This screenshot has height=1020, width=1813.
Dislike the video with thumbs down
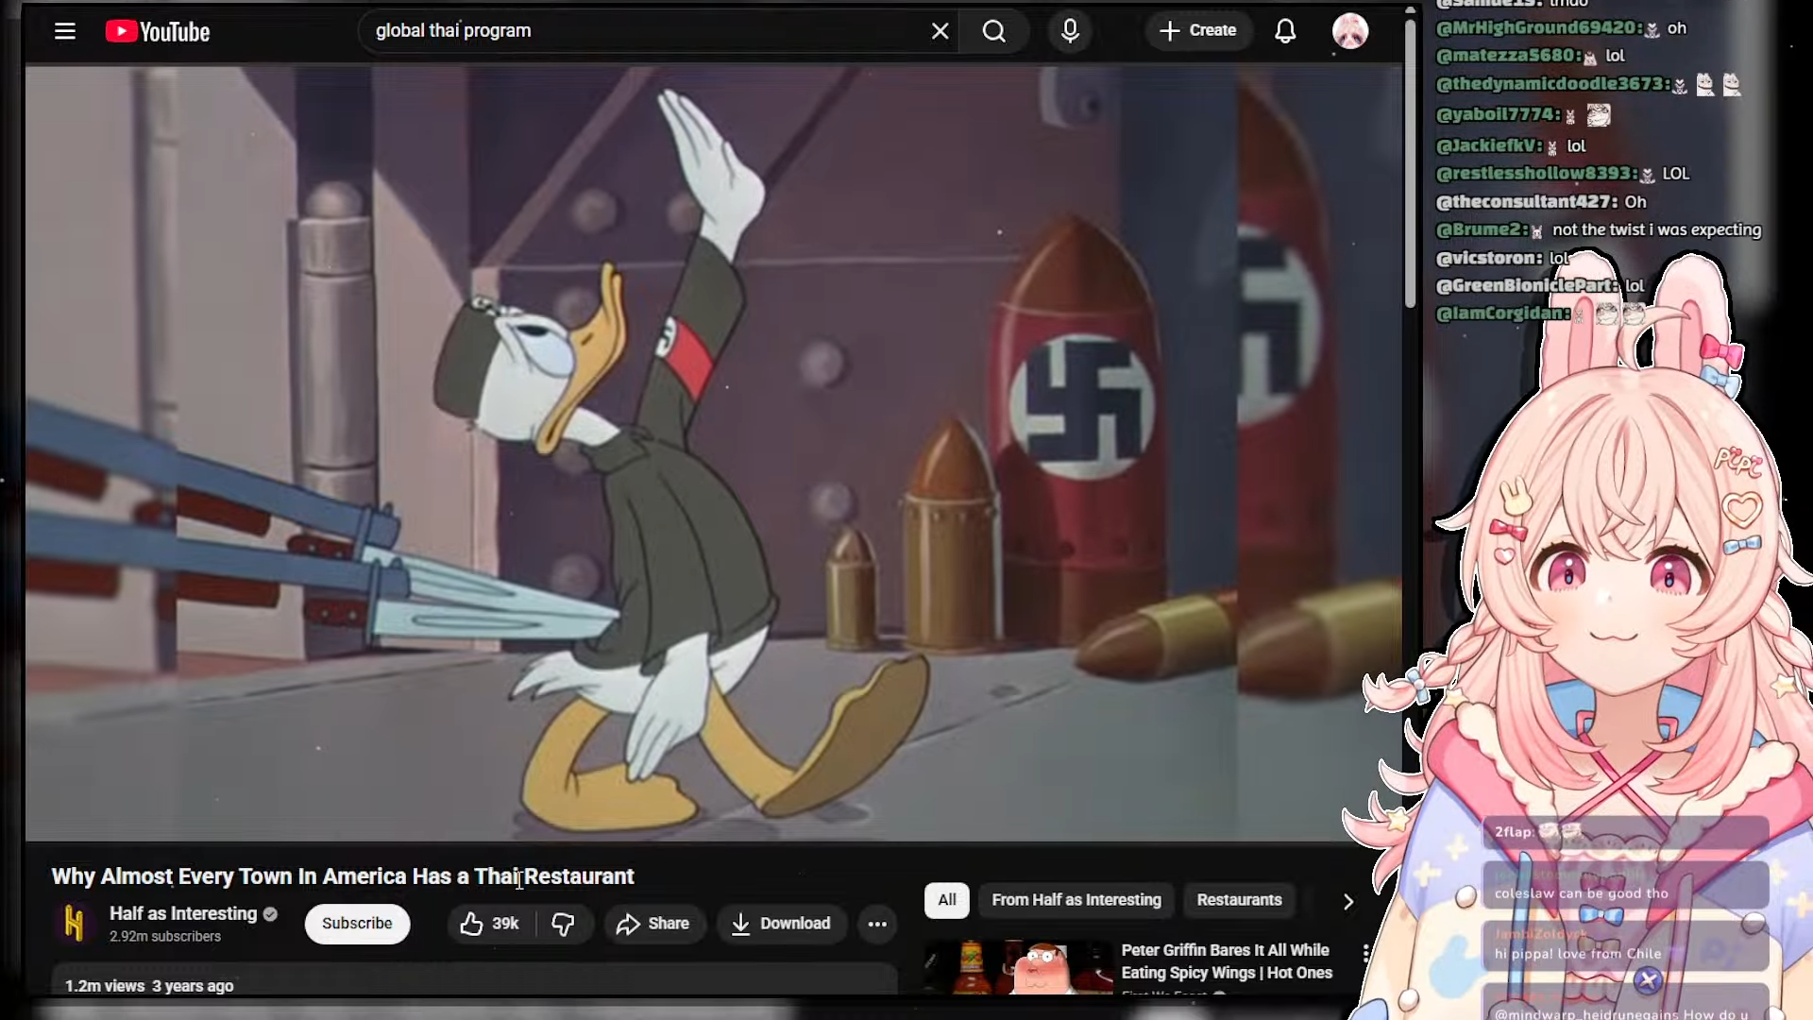tap(564, 924)
